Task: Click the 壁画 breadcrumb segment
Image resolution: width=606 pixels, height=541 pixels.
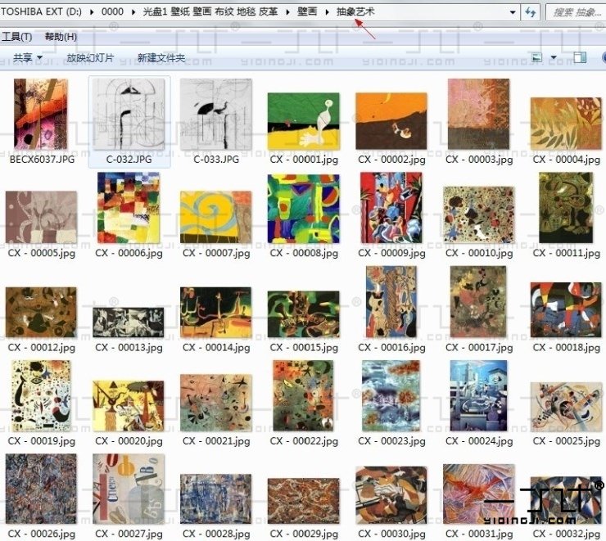Action: tap(307, 11)
